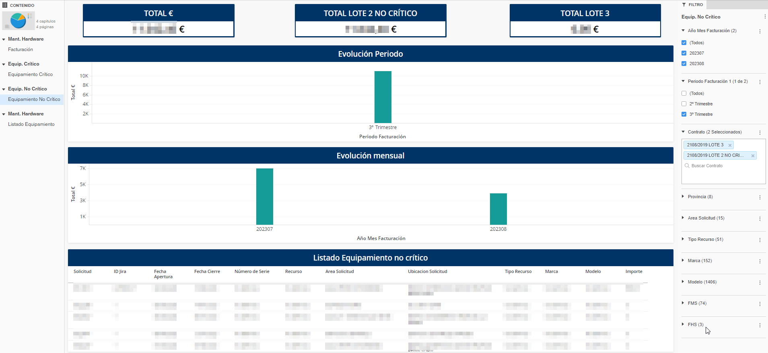Sort table by ID Jira column header
Image resolution: width=768 pixels, height=353 pixels.
tap(120, 271)
